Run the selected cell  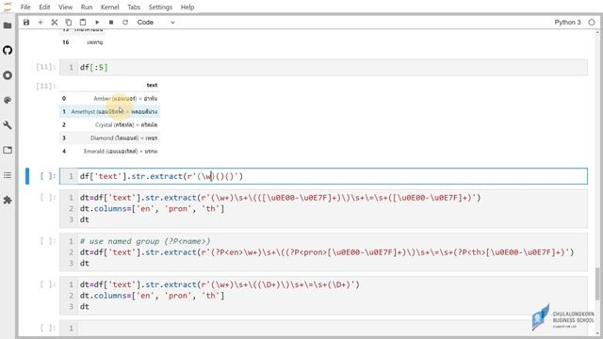click(x=97, y=23)
